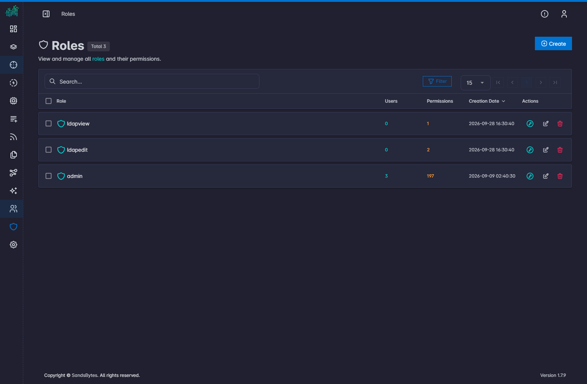
Task: Open the network nodes sidebar icon
Action: click(13, 173)
